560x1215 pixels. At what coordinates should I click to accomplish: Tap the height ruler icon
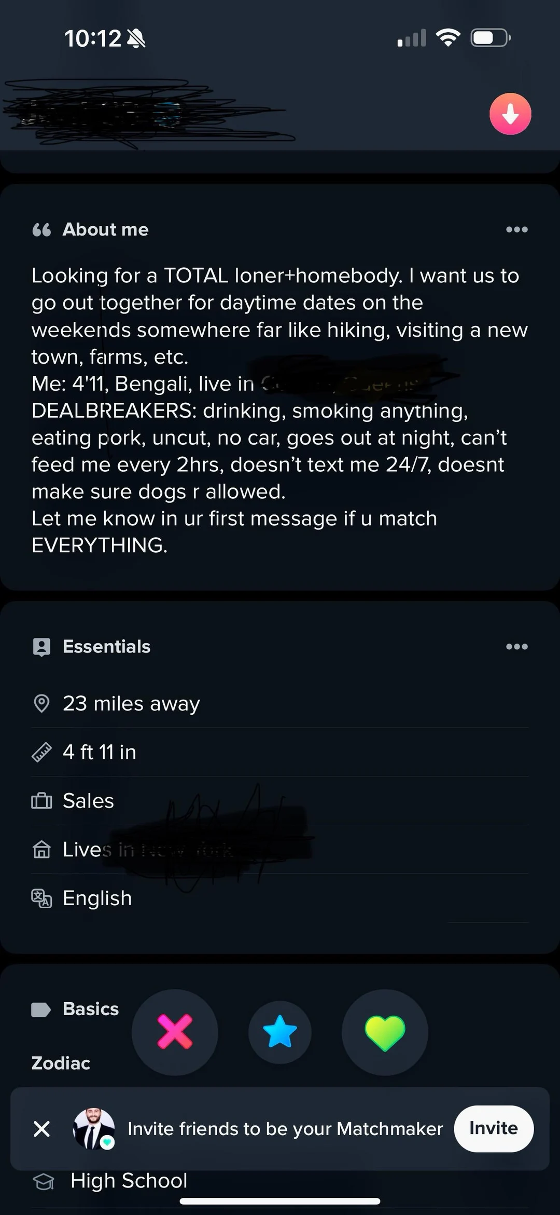click(x=41, y=752)
